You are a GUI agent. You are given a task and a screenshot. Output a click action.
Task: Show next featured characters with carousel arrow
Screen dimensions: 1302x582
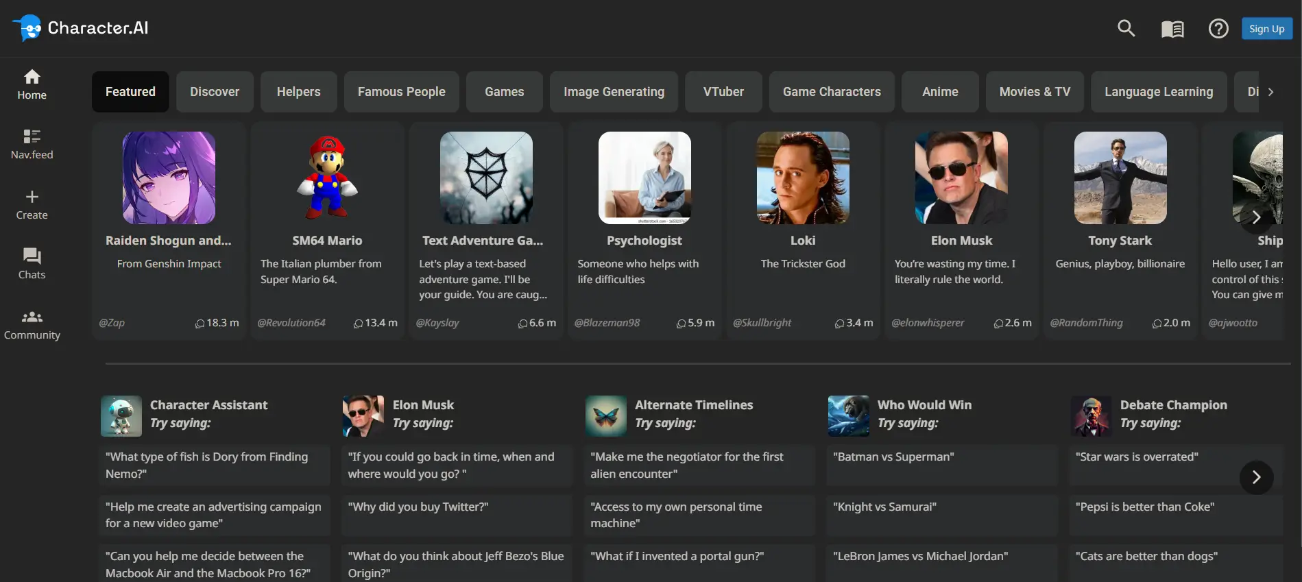(1256, 217)
